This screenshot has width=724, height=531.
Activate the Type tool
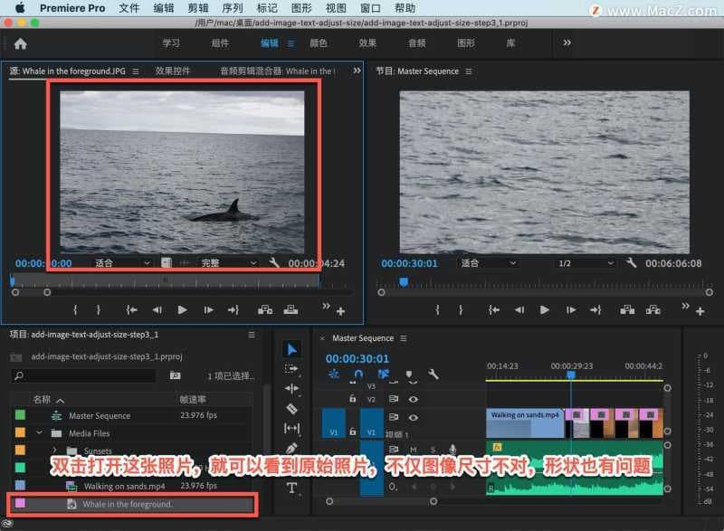pos(291,488)
